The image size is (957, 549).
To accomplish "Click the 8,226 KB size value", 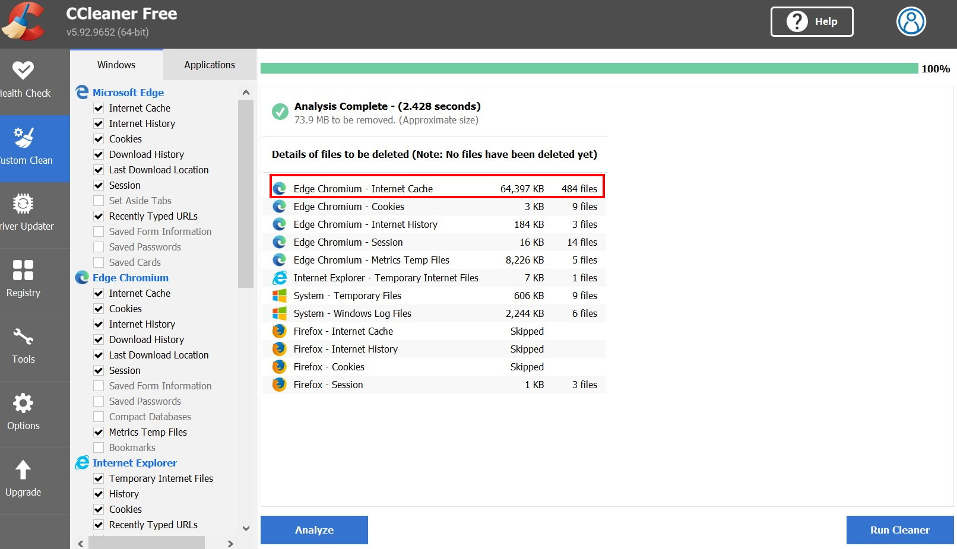I will point(525,260).
